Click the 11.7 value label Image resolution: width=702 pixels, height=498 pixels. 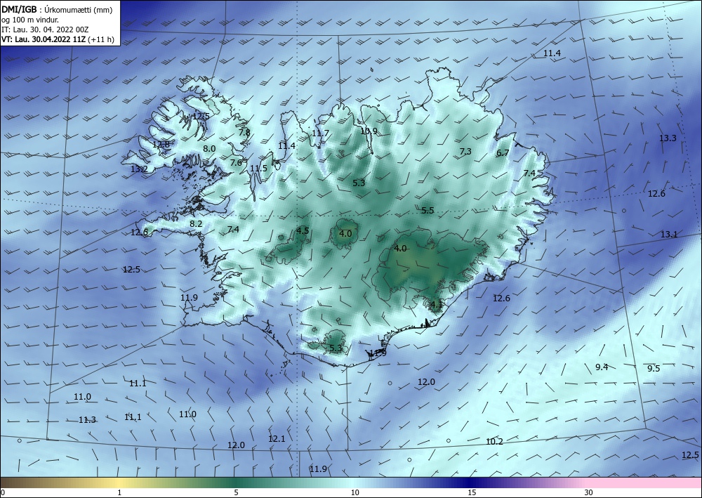pos(320,133)
